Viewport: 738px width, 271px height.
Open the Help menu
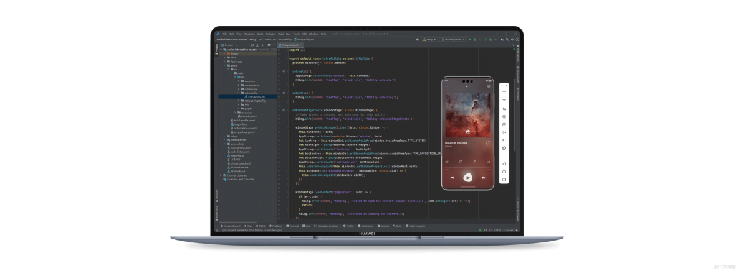[x=323, y=34]
